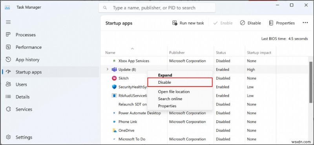This screenshot has height=145, width=314.
Task: Select Properties in the context menu
Action: (167, 106)
